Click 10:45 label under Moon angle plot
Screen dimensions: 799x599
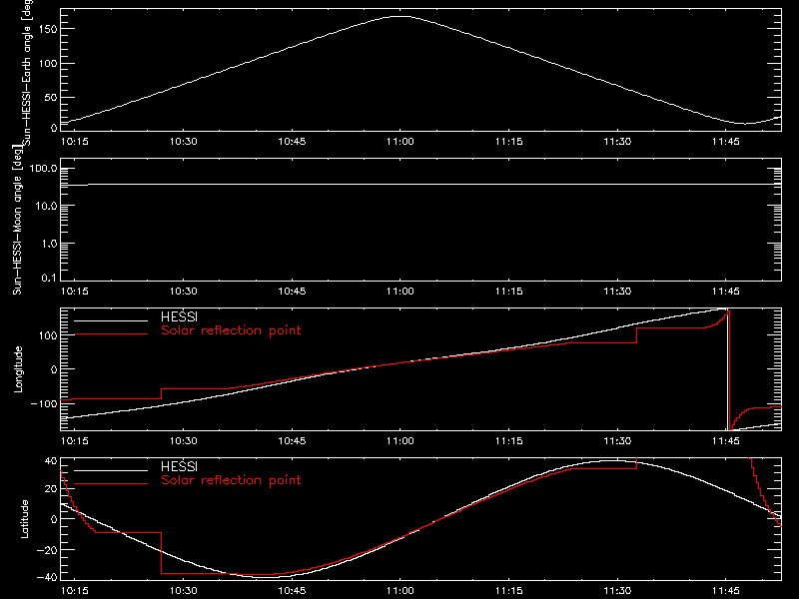point(292,292)
